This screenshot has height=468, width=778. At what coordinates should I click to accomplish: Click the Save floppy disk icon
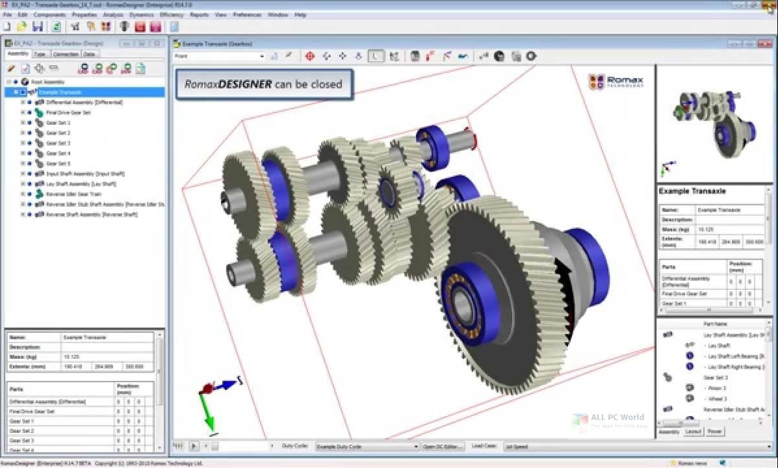38,26
